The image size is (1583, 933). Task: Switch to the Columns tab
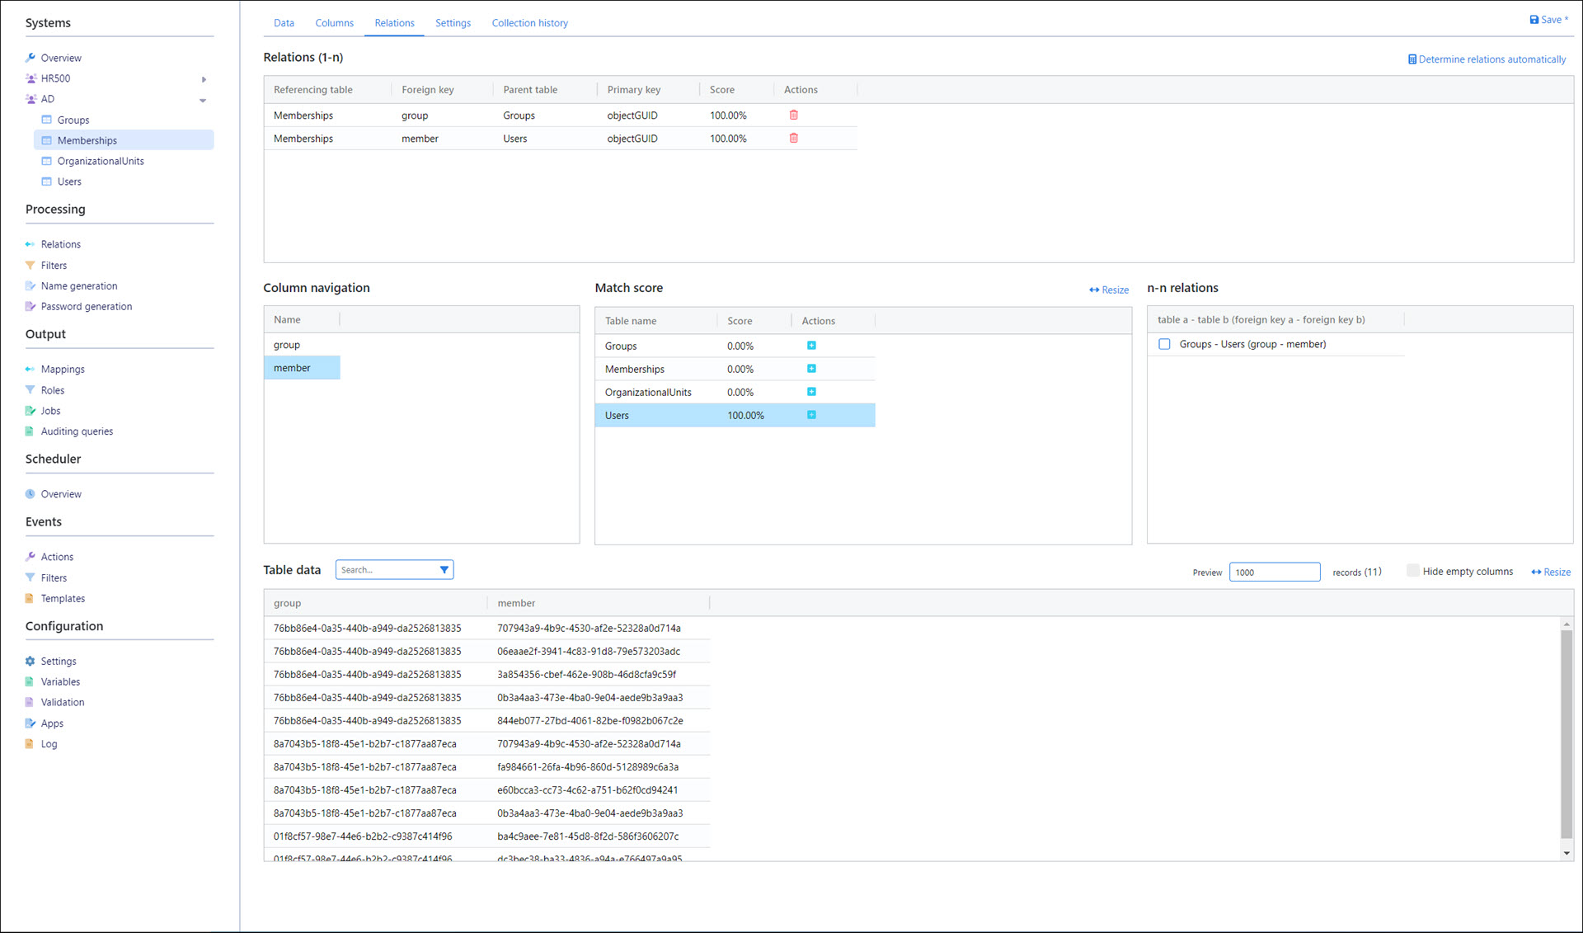334,23
